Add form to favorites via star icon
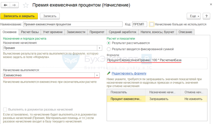The width and height of the screenshot is (214, 124). tap(25, 5)
